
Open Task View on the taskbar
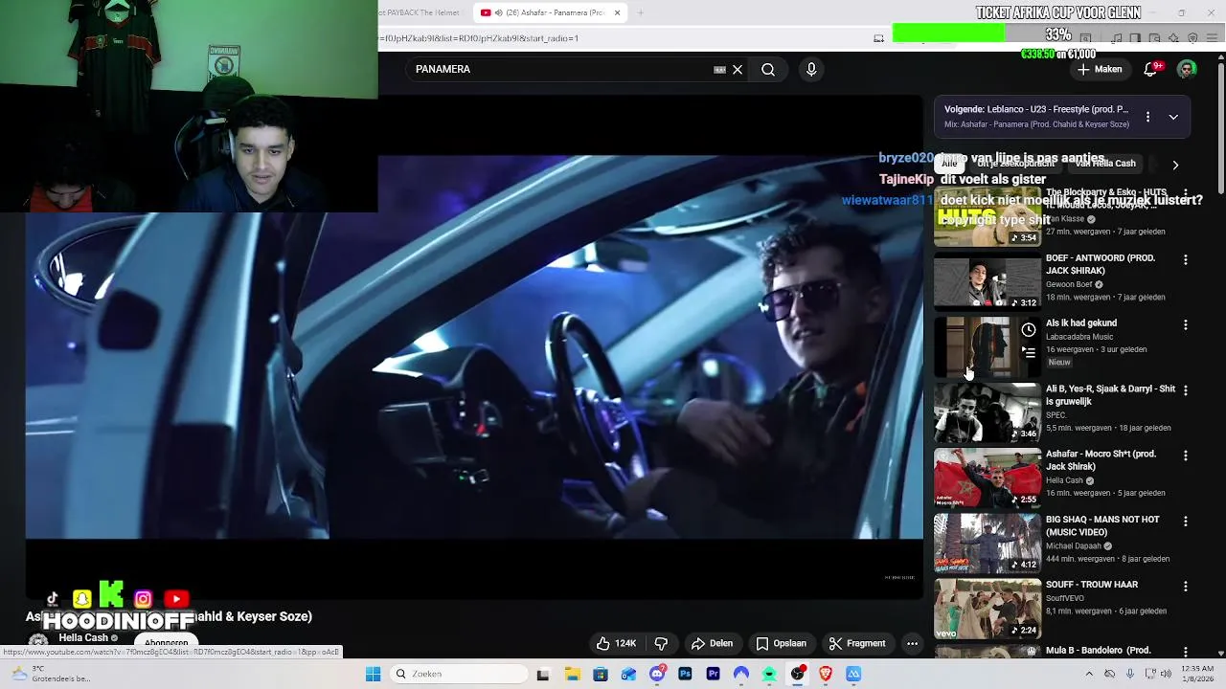543,674
